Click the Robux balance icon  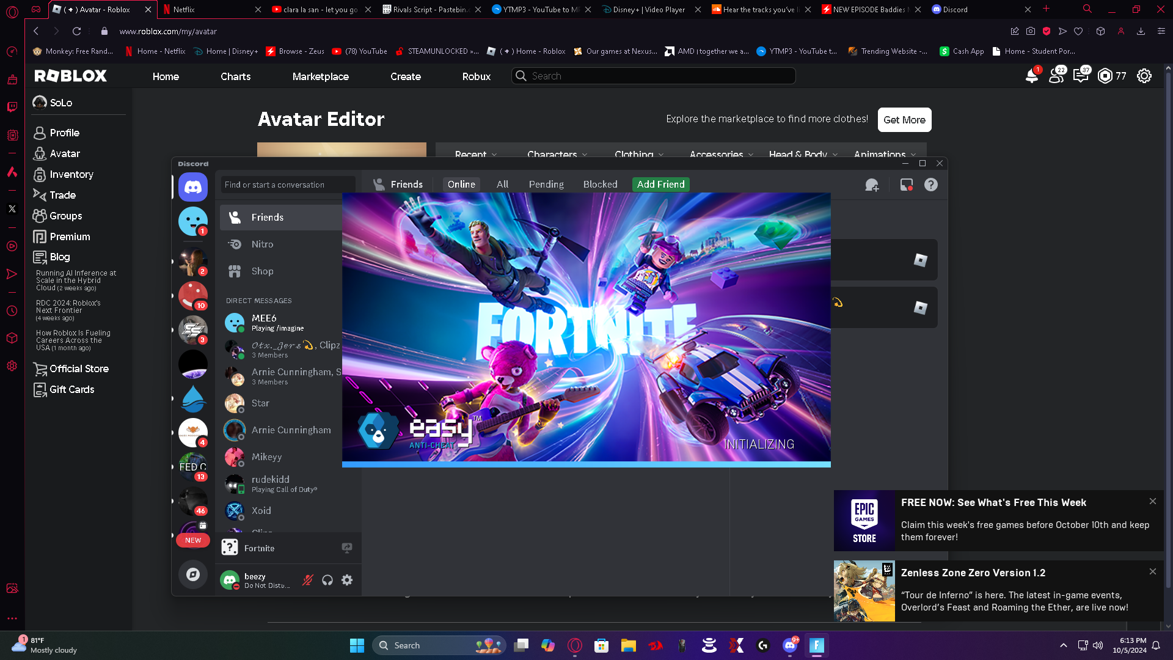tap(1105, 76)
